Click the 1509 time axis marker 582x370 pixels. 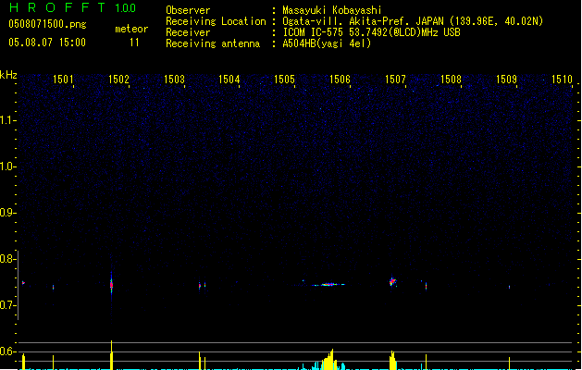tap(506, 80)
